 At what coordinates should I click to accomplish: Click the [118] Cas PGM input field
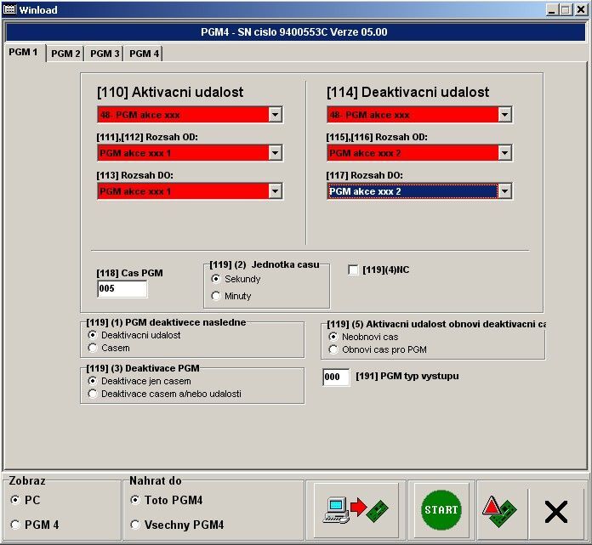click(122, 289)
